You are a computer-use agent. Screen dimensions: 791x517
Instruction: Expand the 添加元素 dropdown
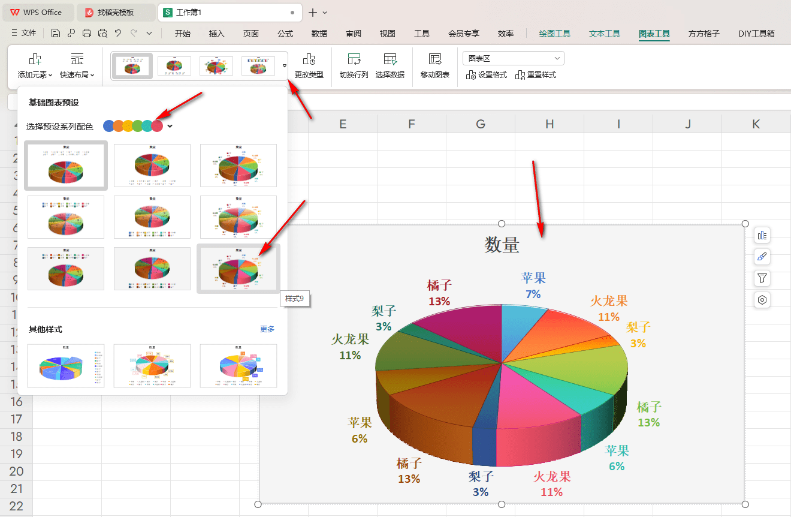(x=35, y=75)
